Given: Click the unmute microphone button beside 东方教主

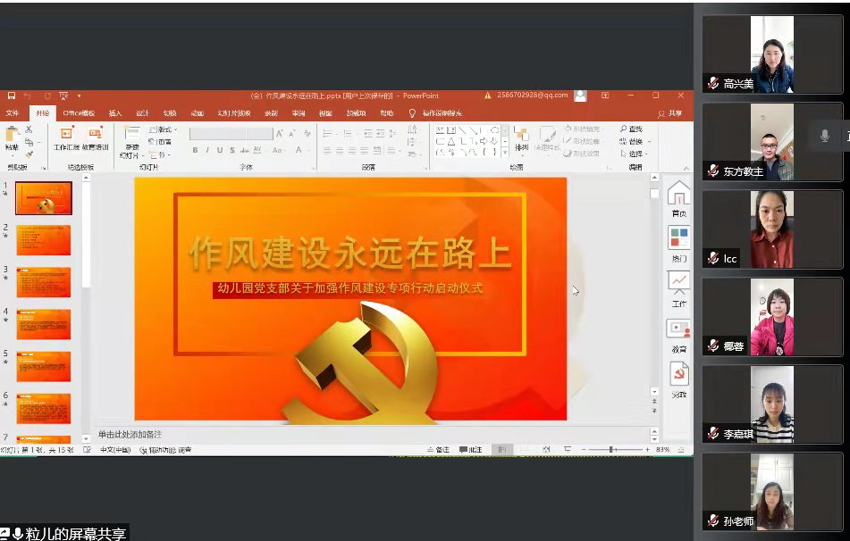Looking at the screenshot, I should 824,136.
